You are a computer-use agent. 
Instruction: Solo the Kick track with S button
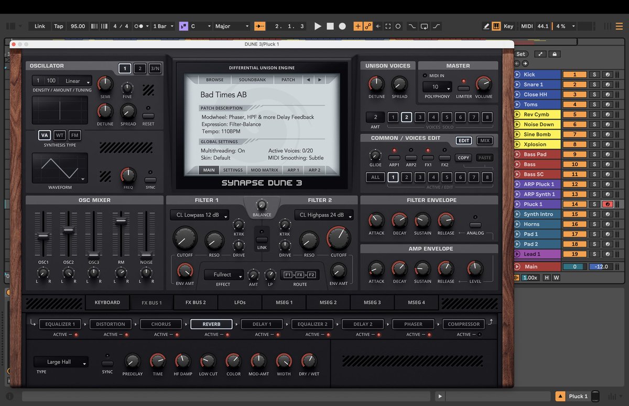[594, 75]
